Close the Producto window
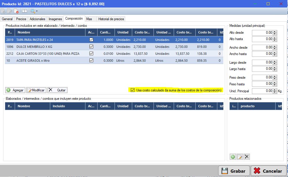Viewport: 288px width, 177px height. [281, 4]
